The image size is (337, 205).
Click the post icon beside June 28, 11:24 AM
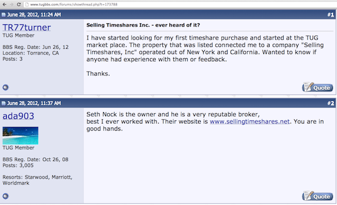point(4,15)
